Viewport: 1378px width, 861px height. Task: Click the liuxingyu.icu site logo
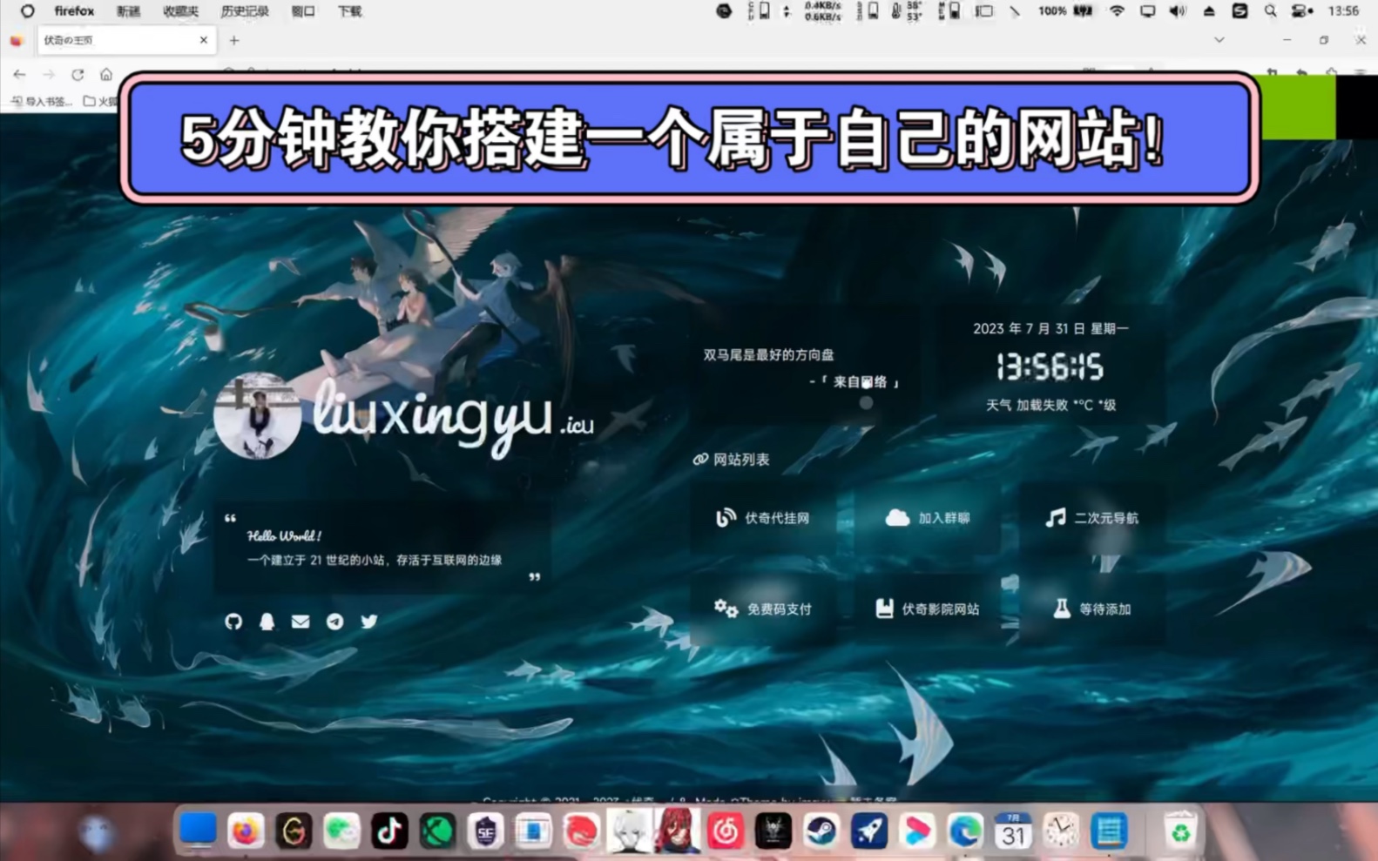coord(454,418)
